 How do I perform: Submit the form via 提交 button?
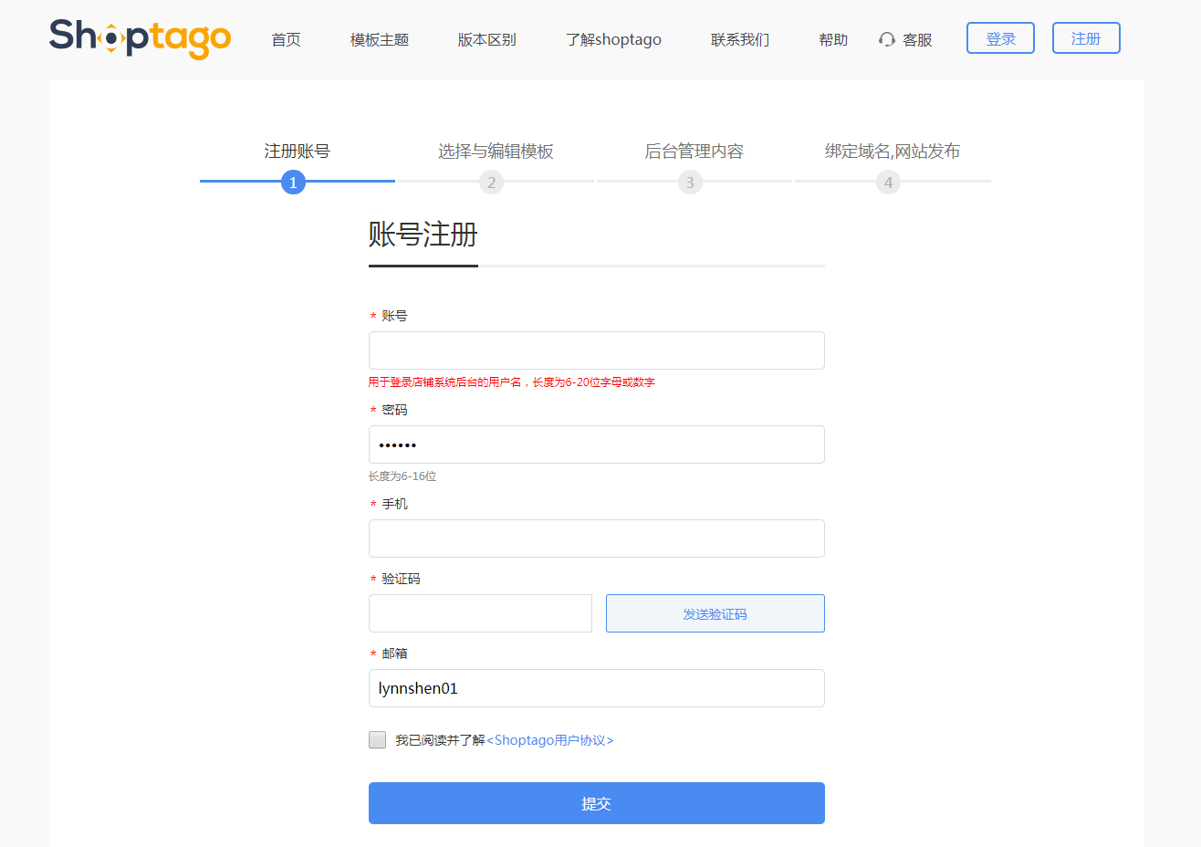tap(596, 803)
